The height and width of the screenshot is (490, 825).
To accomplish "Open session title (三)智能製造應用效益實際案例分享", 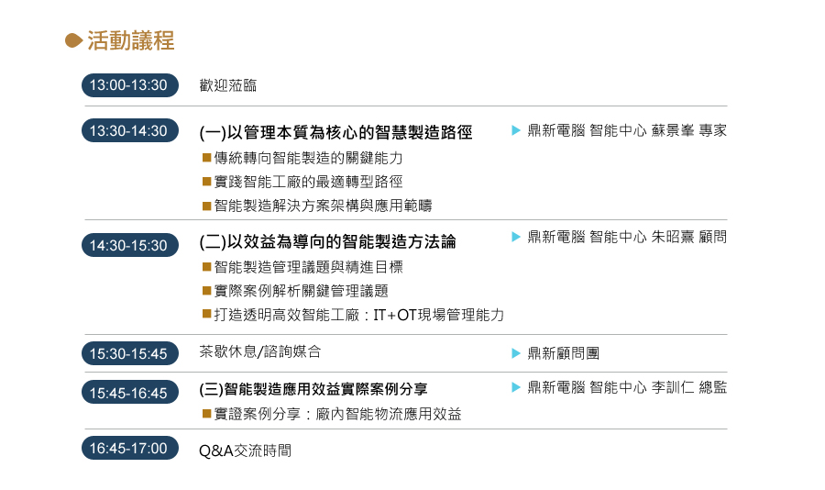I will pos(313,389).
